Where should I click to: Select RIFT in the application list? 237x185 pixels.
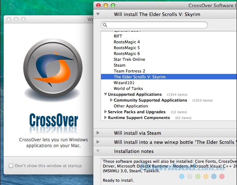(x=118, y=36)
